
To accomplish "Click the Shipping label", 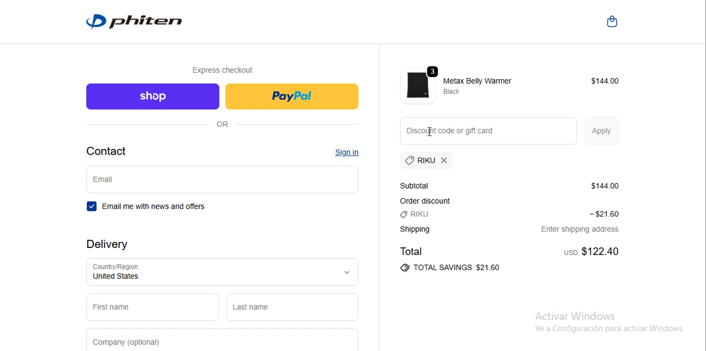I will pyautogui.click(x=415, y=229).
